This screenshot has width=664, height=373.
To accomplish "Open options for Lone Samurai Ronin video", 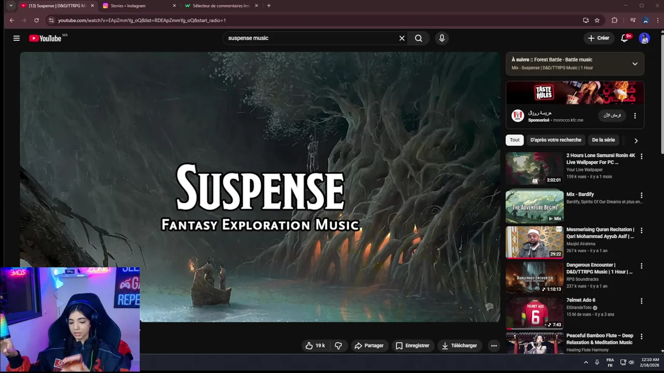I will click(x=641, y=156).
